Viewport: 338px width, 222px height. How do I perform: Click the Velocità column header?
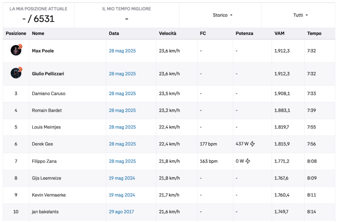tap(168, 33)
